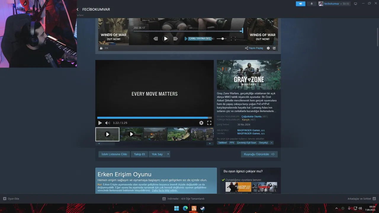Open Çoğunlukla Olumlu recent reviews link
Viewport: 379px width, 213px height.
coord(251,117)
